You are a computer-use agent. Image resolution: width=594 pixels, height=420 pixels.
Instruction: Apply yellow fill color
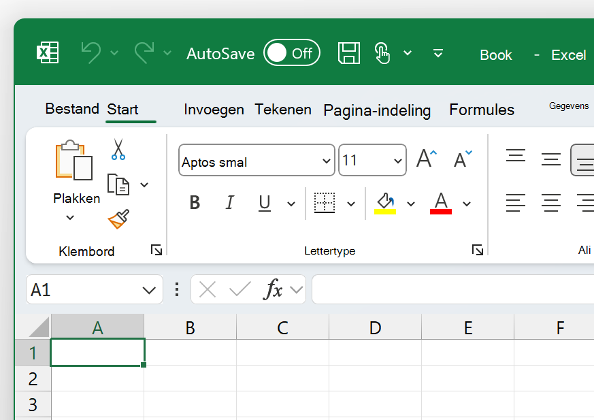385,203
